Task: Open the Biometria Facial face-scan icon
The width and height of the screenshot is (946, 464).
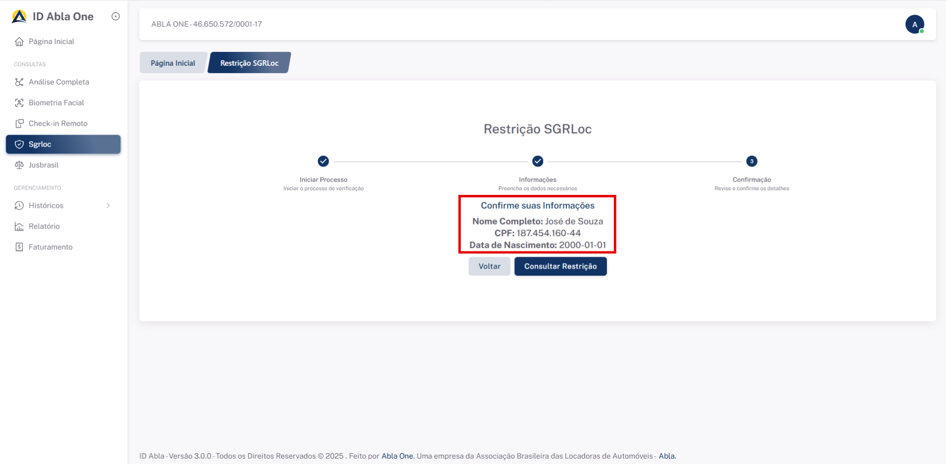Action: (19, 103)
